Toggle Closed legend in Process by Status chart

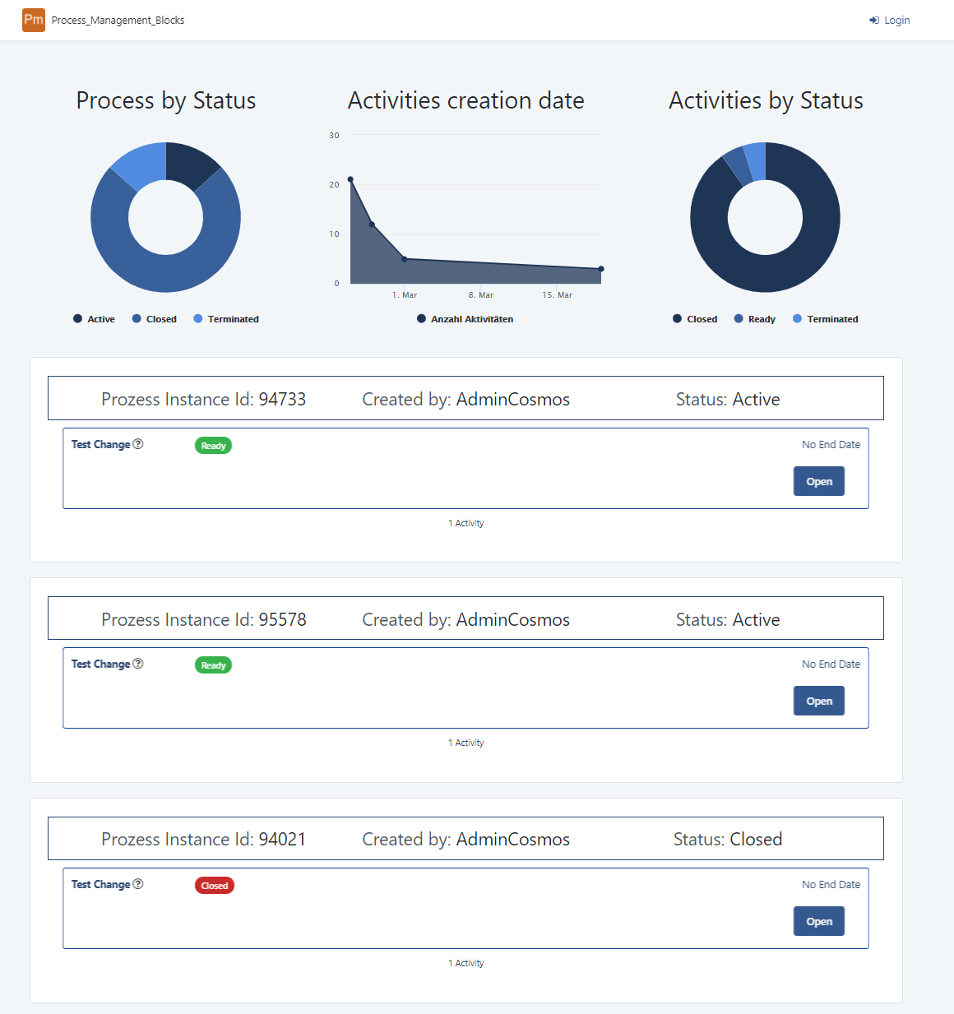[x=155, y=319]
